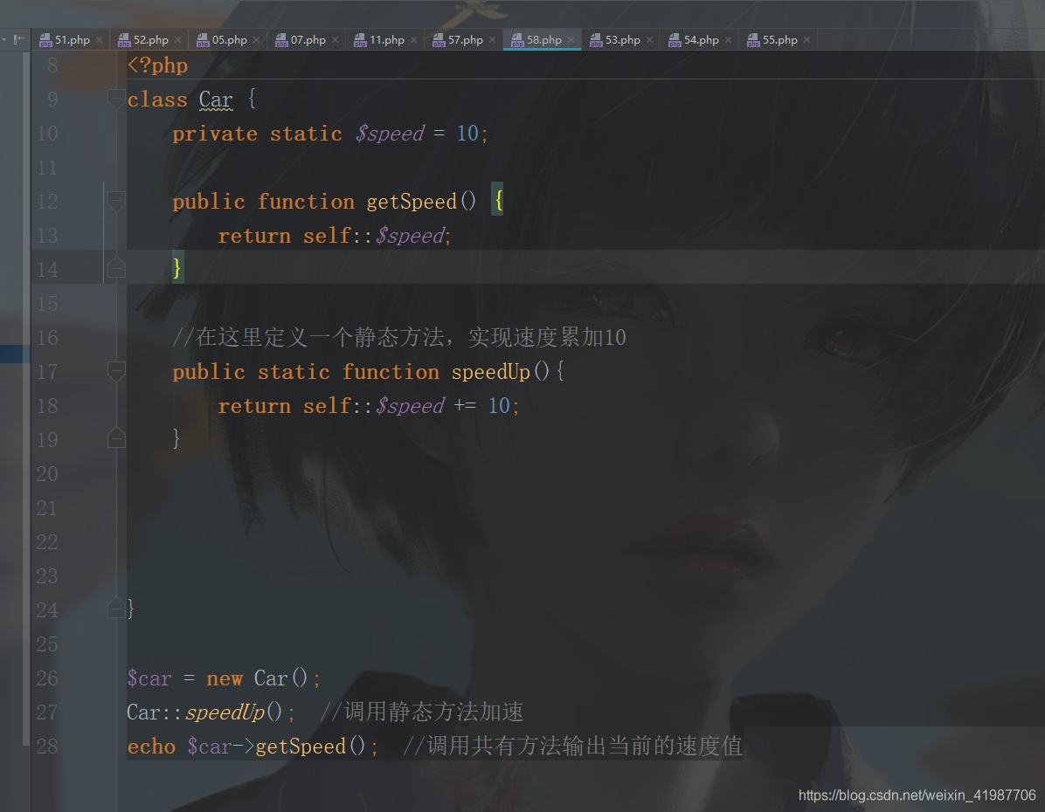Click line number 18 in the gutter
This screenshot has height=812, width=1045.
coord(47,406)
